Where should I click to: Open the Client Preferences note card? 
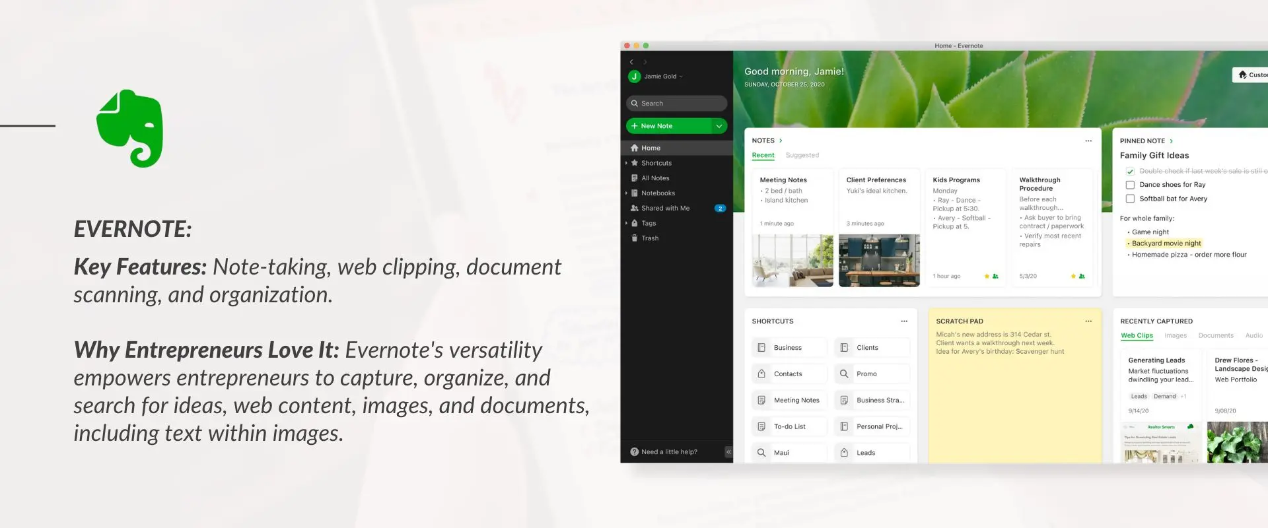tap(879, 228)
